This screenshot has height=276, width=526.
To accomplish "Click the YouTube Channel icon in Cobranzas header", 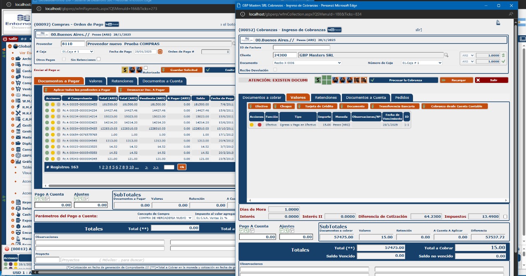I will pos(334,30).
